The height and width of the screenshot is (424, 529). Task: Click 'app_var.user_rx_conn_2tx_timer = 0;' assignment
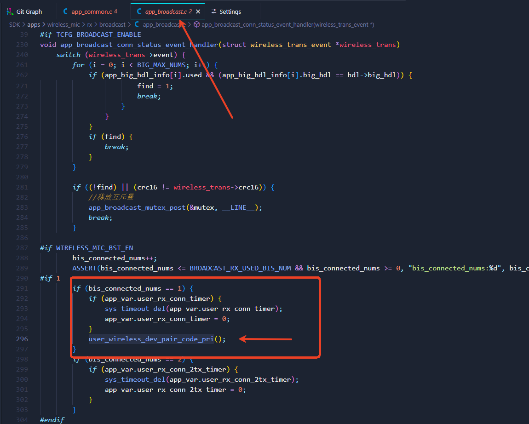[175, 390]
